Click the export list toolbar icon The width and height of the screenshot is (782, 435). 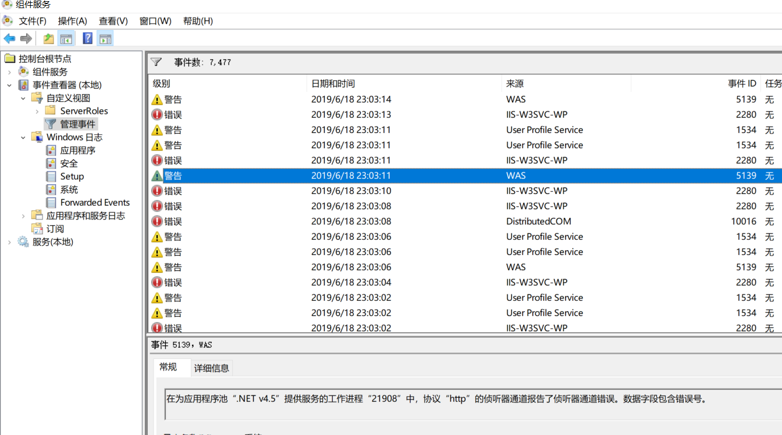coord(49,38)
